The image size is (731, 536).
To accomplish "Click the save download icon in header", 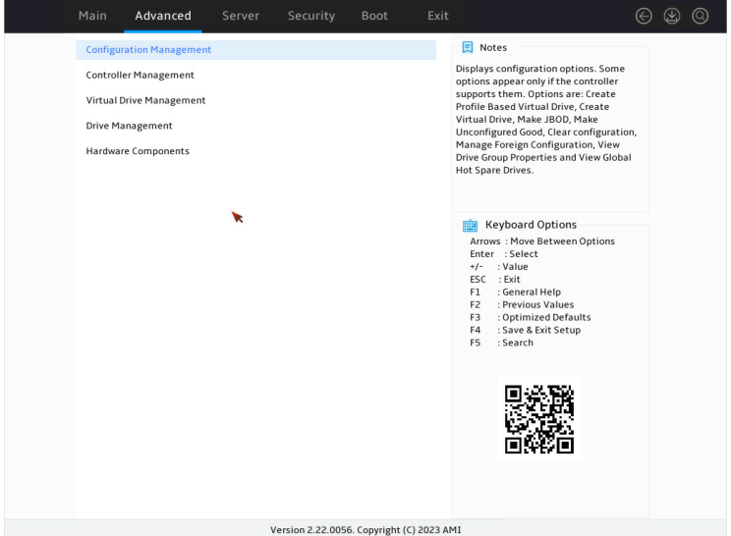I will pos(672,16).
